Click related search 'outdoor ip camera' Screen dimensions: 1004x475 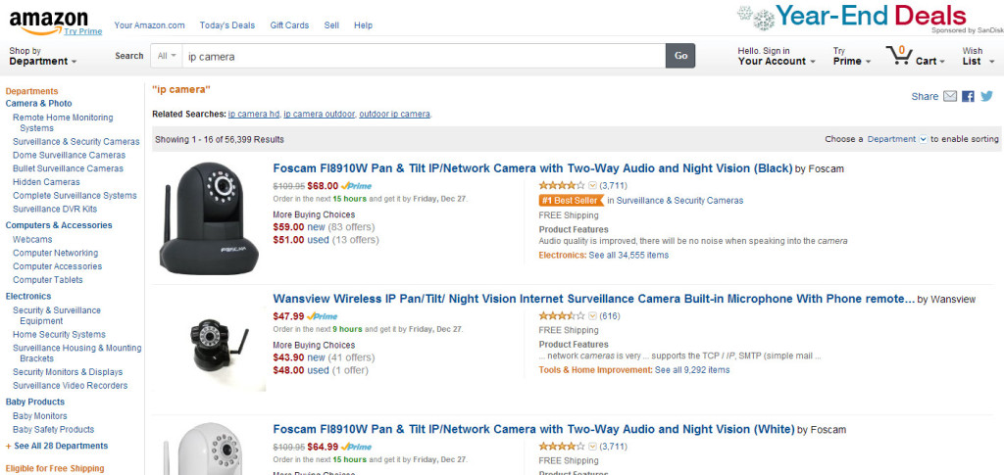pos(394,115)
